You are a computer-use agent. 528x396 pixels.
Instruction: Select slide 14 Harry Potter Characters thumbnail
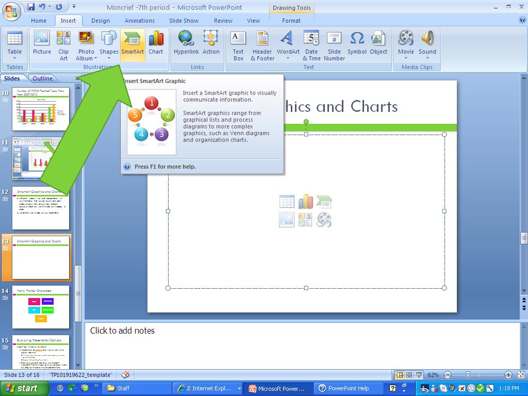(41, 307)
